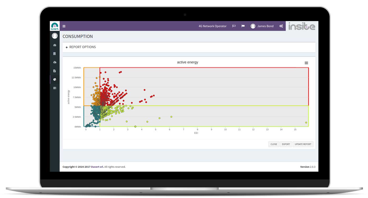Expand the Report Options panel
The image size is (368, 198).
tap(81, 47)
